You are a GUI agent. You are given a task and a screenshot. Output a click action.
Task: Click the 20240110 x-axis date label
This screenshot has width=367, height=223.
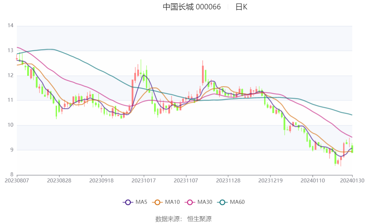[x=313, y=181]
